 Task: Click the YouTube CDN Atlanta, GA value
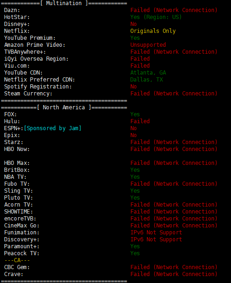click(148, 73)
